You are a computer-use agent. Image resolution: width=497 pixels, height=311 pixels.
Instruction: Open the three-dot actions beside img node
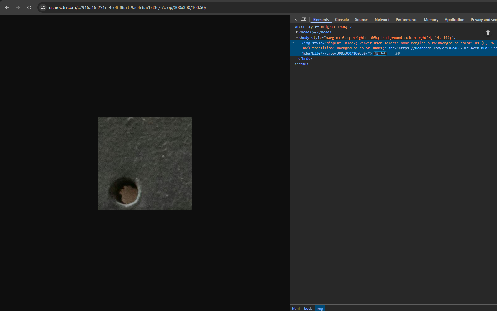click(292, 43)
